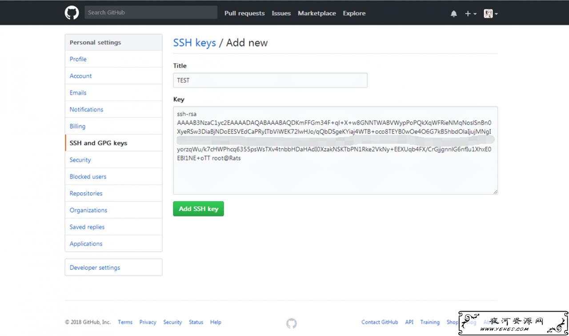The width and height of the screenshot is (569, 336).
Task: Select Account in the settings sidebar
Action: pos(113,76)
